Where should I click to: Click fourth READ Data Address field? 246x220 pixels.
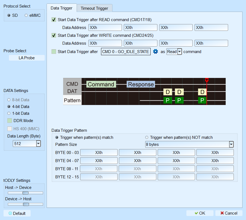(x=211, y=28)
